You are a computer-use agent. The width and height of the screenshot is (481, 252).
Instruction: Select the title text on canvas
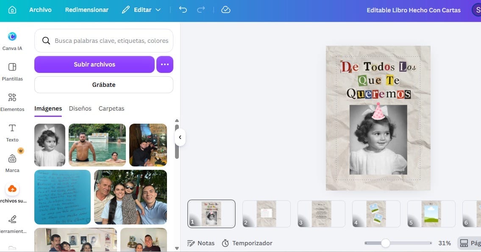coord(378,80)
